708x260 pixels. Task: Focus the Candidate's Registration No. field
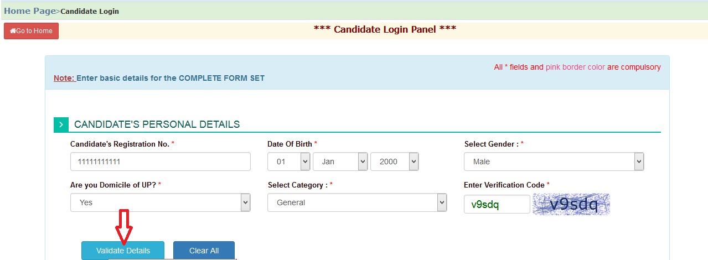[x=160, y=162]
